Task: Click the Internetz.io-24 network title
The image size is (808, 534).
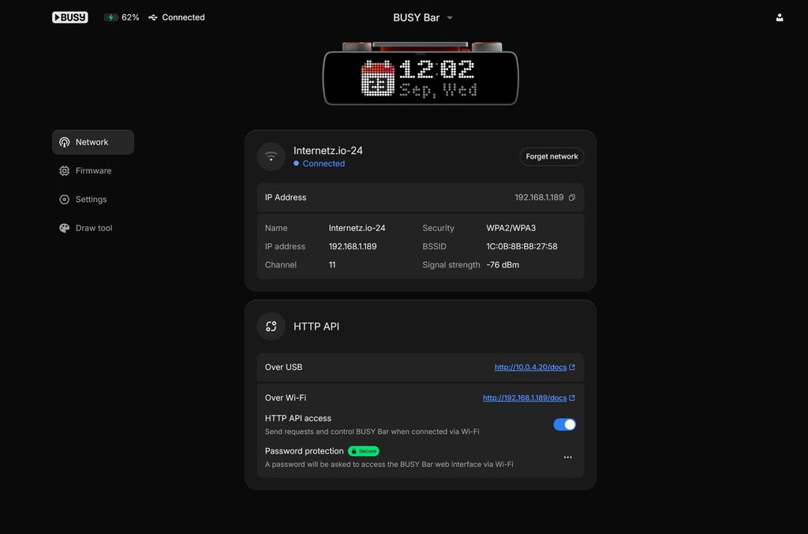Action: tap(327, 151)
